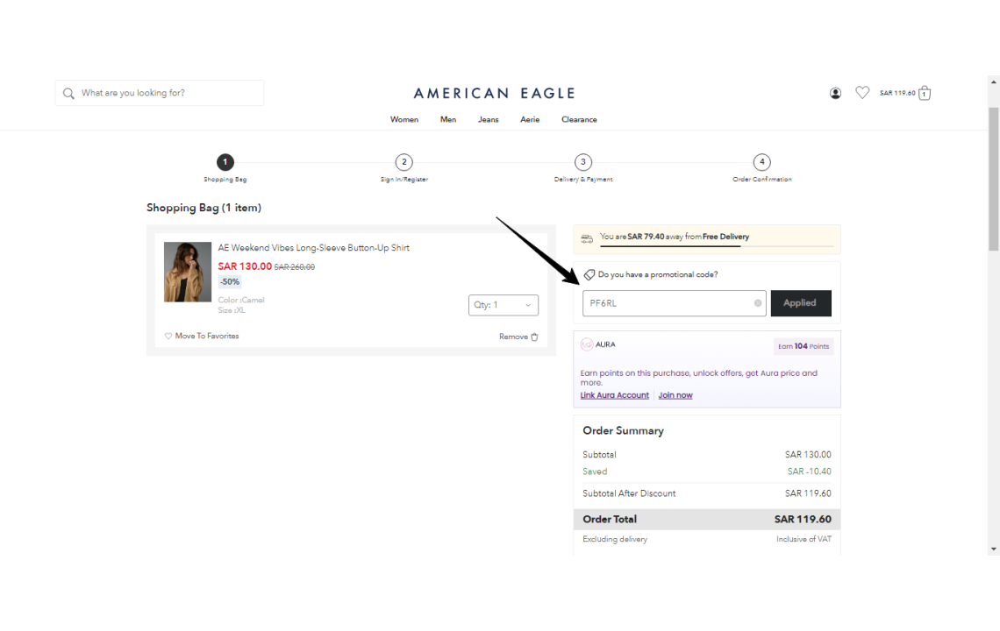Open the Aerie menu
Screen dimensions: 1000x631
(530, 120)
